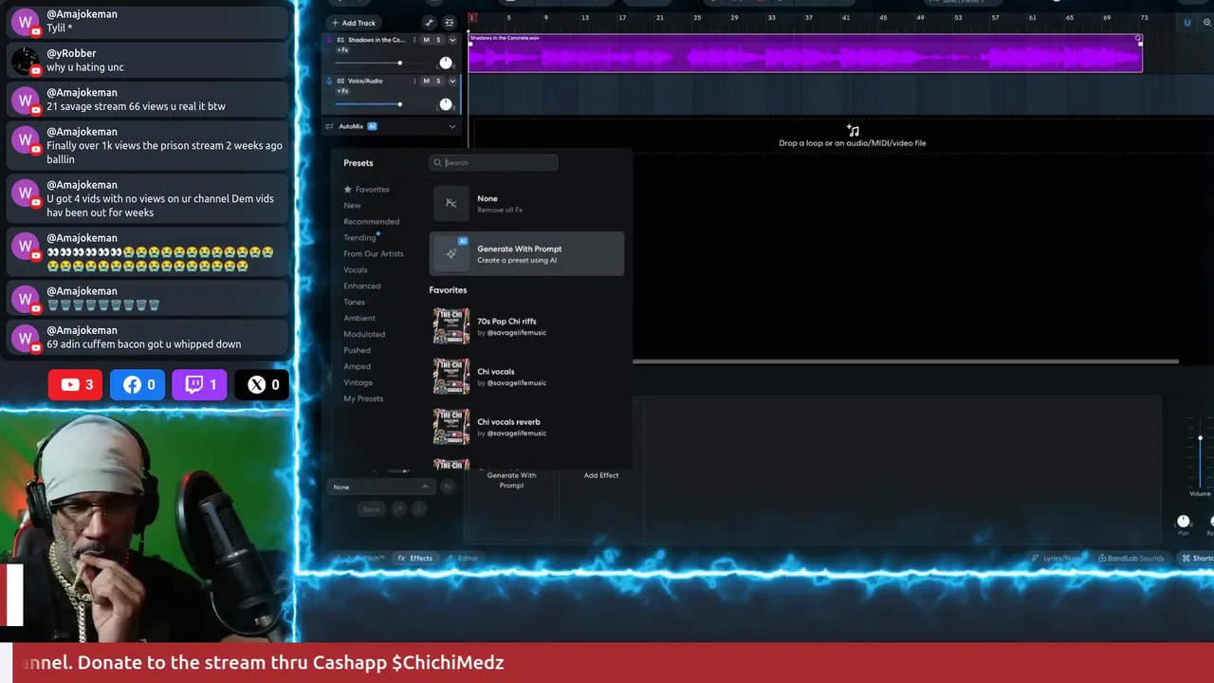
Task: Solo the Voice/Audio track
Action: (x=438, y=81)
